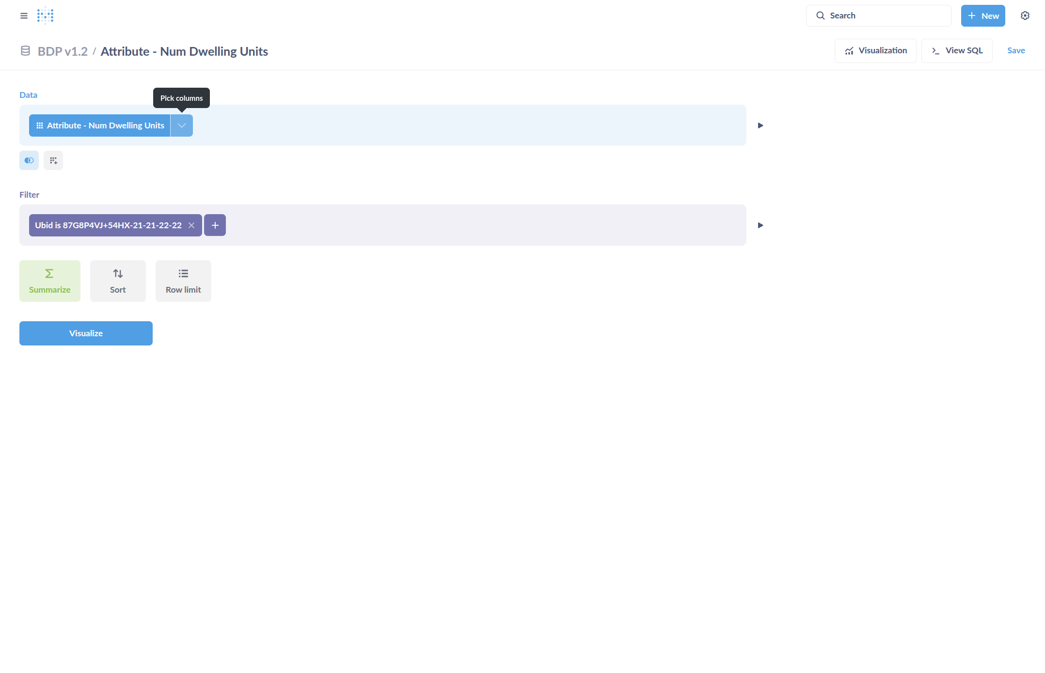
Task: Open the Visualization panel
Action: pos(875,50)
